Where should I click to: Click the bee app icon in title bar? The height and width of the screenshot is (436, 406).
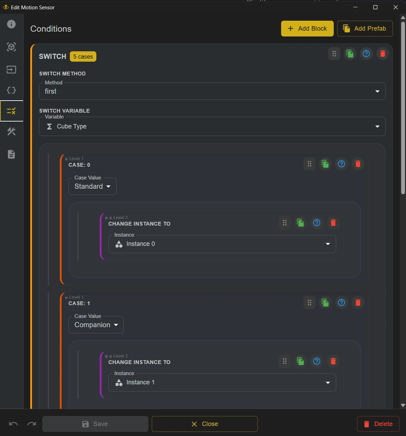(6, 7)
